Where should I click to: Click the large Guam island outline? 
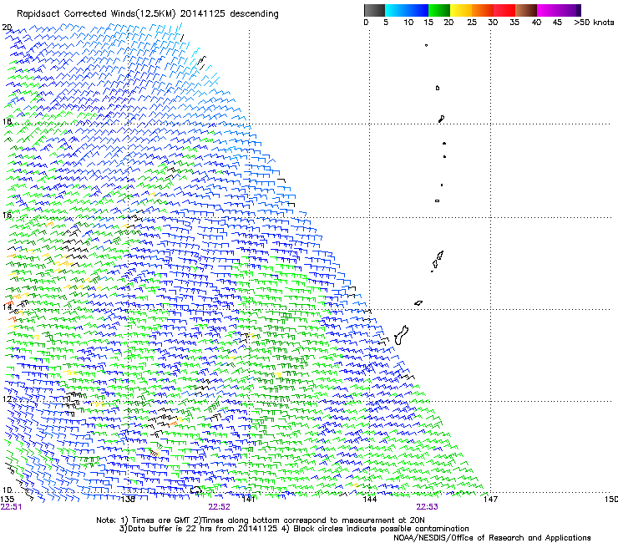pos(401,335)
